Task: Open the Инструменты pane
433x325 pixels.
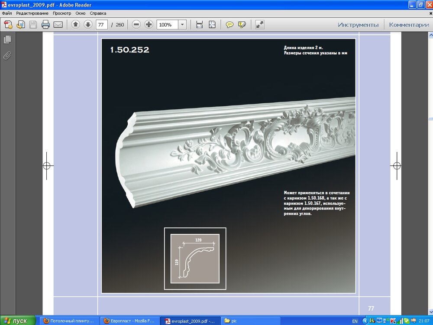Action: coord(358,25)
